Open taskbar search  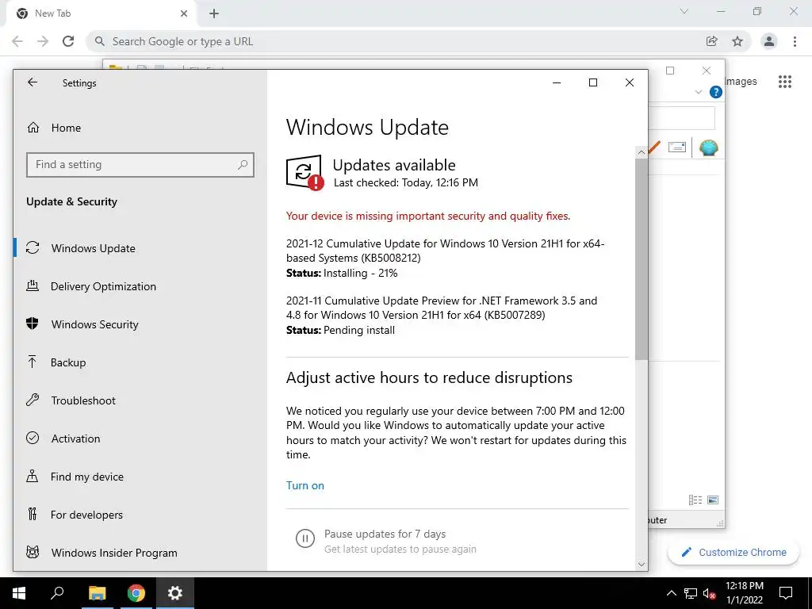point(57,593)
